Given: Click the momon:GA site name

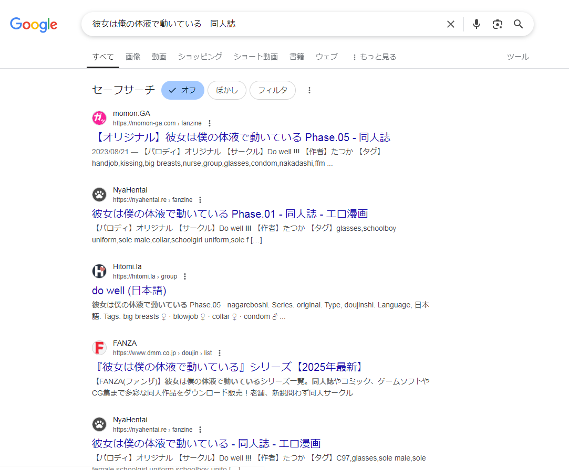Looking at the screenshot, I should pos(131,113).
